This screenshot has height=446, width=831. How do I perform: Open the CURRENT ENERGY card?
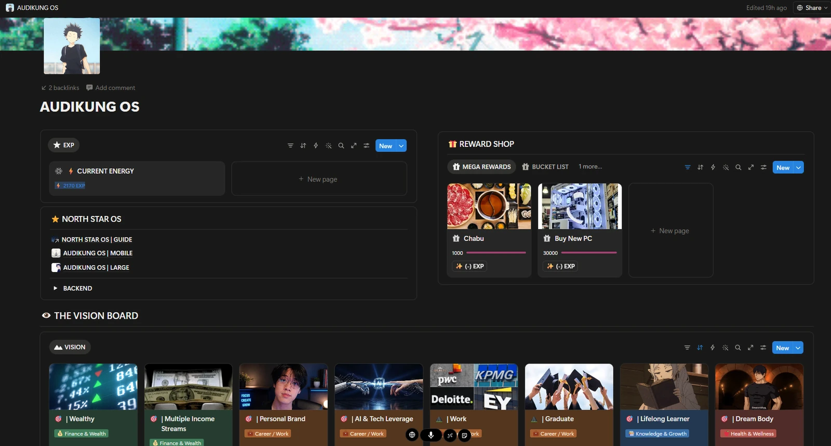tap(137, 178)
